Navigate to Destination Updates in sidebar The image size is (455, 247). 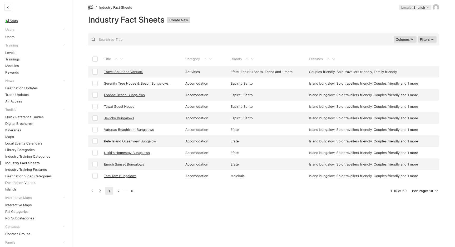[21, 88]
